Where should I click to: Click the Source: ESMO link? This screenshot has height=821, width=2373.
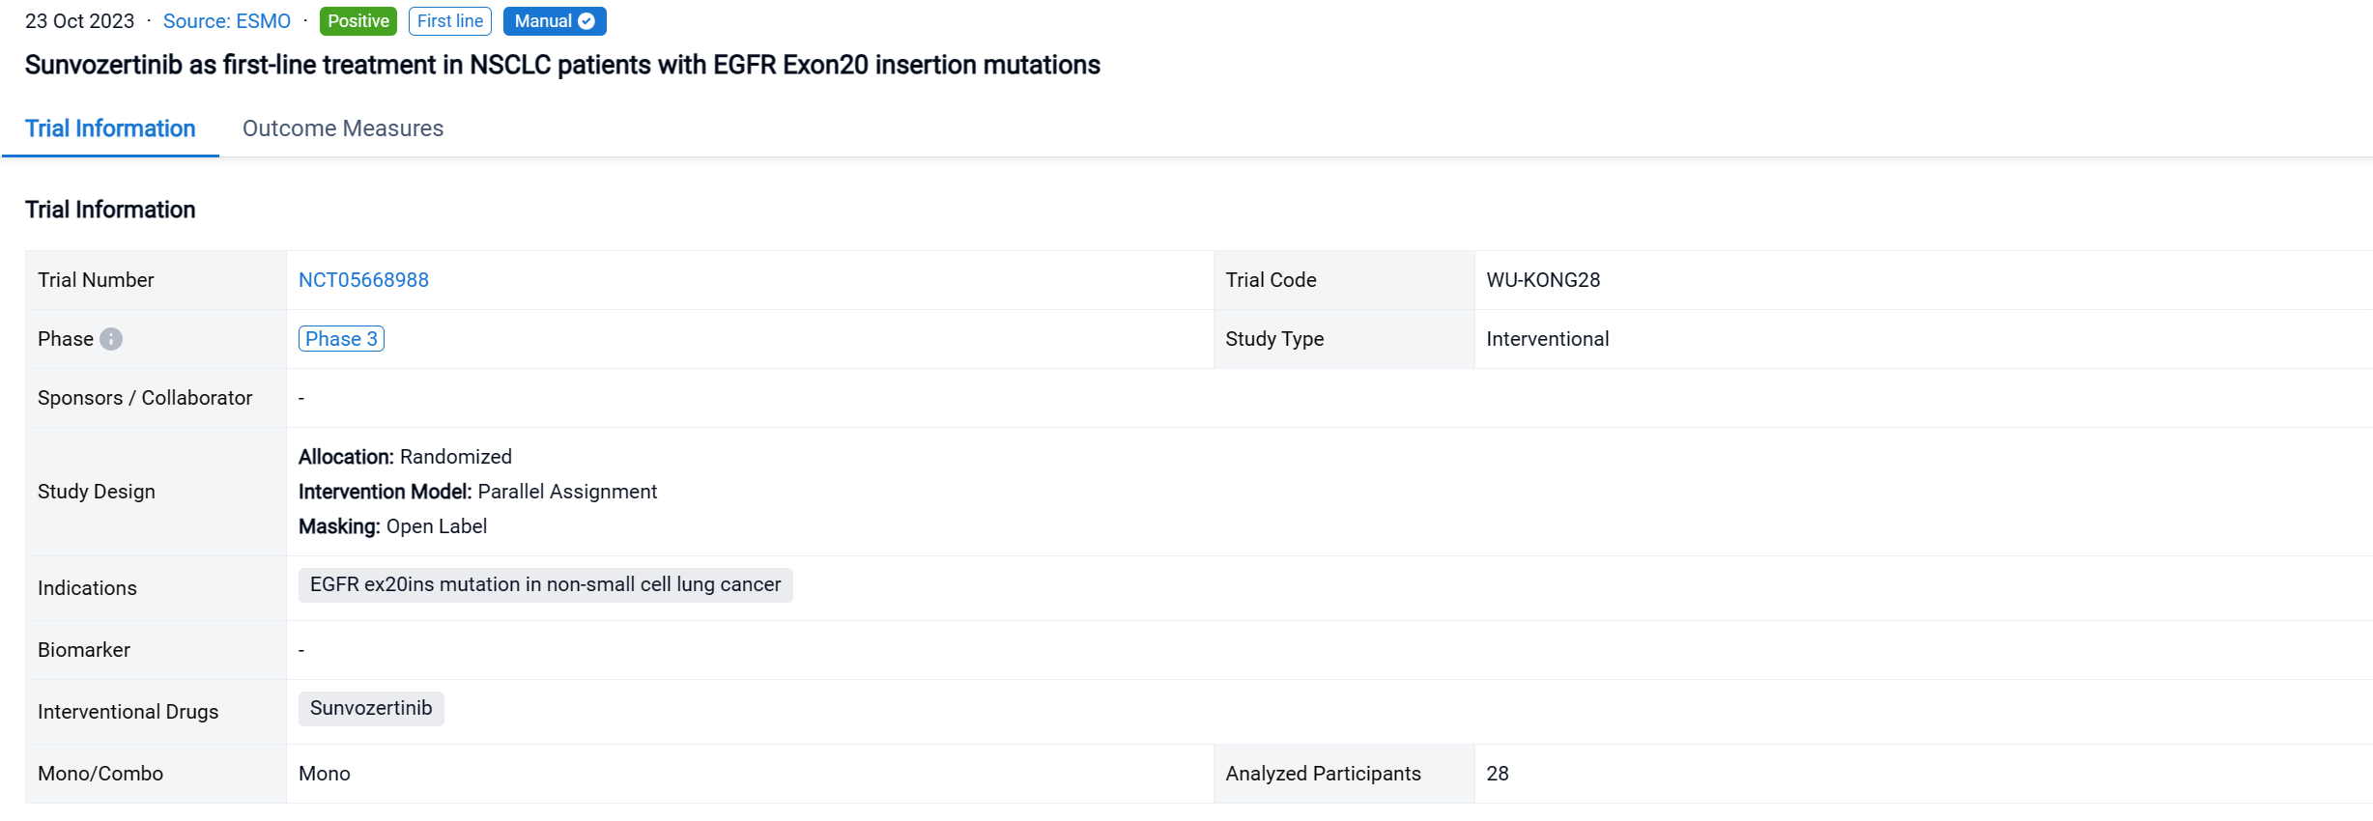coord(226,21)
